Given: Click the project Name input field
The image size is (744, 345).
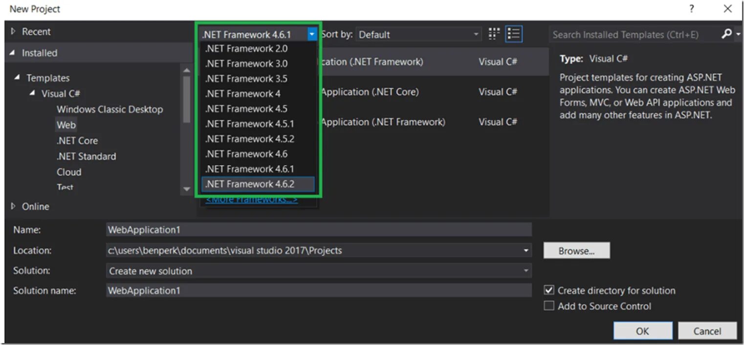Looking at the screenshot, I should tap(319, 230).
